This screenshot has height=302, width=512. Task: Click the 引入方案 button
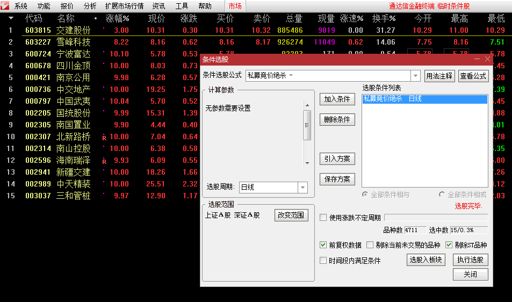click(x=337, y=159)
